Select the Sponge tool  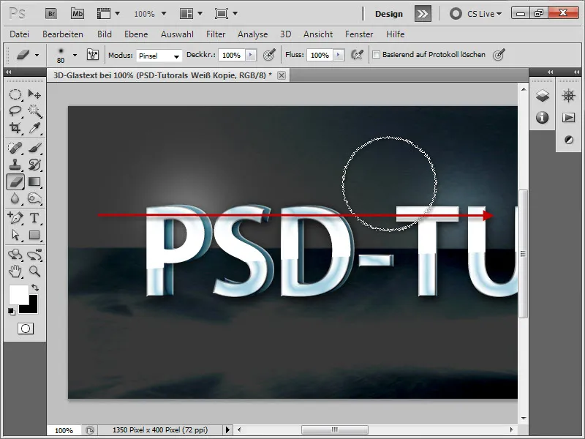[34, 198]
